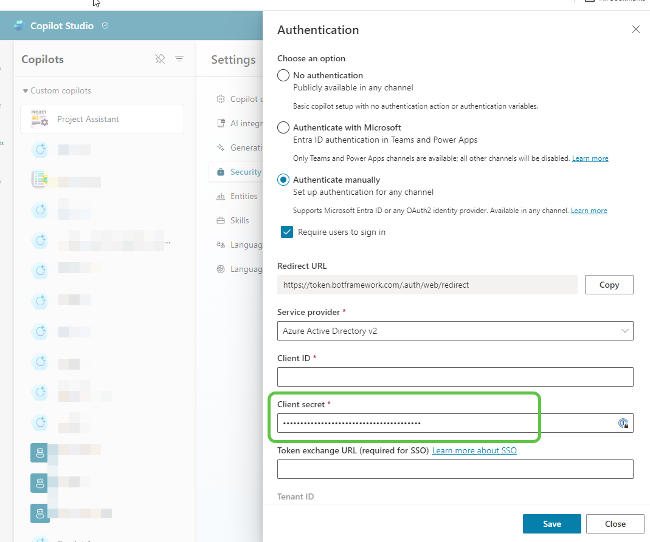Click the Security settings item
The width and height of the screenshot is (650, 542).
click(x=246, y=171)
